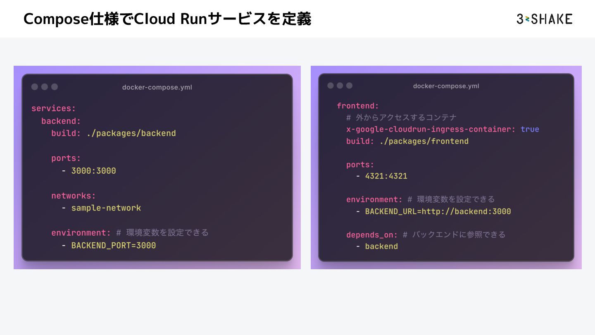Click 'ports:' key in the left window

(66, 158)
